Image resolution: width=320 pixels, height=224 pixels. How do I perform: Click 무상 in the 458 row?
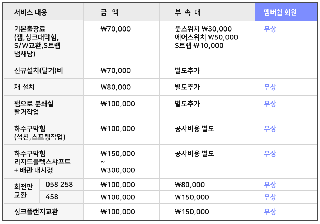[x=270, y=197]
